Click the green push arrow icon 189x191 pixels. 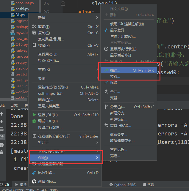tap(106, 70)
